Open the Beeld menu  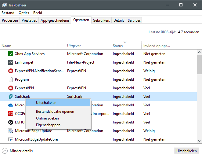(38, 13)
